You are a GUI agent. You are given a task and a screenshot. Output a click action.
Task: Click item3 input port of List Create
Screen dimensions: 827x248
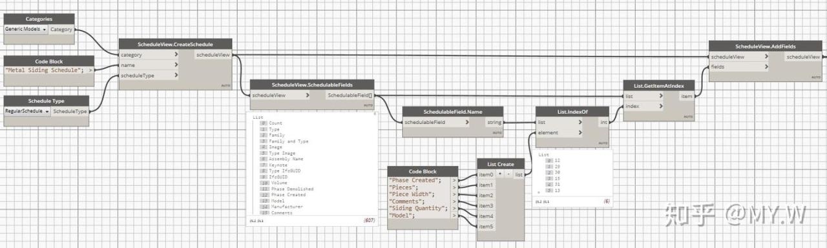[x=487, y=205]
